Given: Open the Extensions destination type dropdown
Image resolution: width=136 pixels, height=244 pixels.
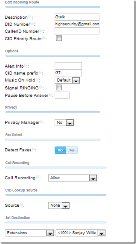Looking at the screenshot, I should click(30, 233).
